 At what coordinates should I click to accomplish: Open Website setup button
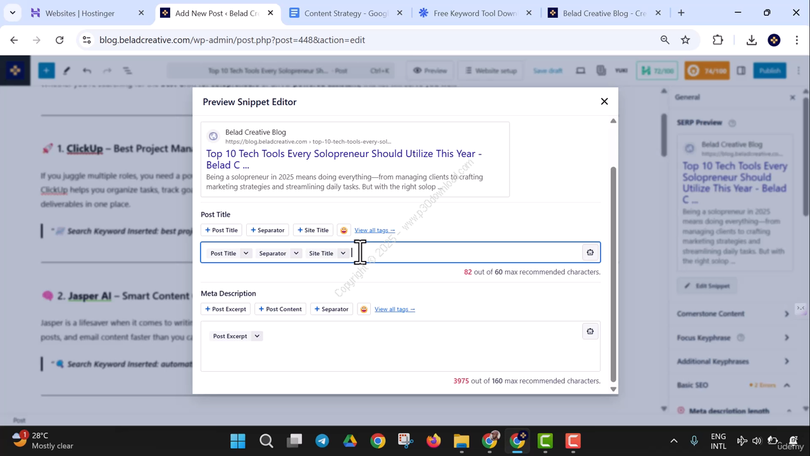tap(491, 70)
